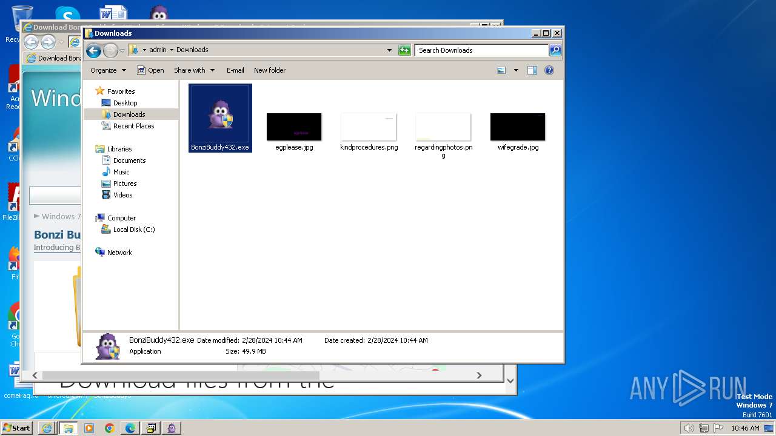Click the Back arrow in Downloads window
The width and height of the screenshot is (776, 436).
coord(93,50)
